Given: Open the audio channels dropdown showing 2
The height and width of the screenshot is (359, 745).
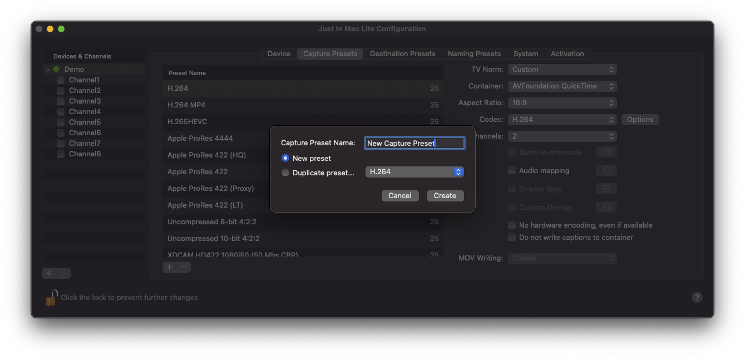Looking at the screenshot, I should pyautogui.click(x=562, y=136).
